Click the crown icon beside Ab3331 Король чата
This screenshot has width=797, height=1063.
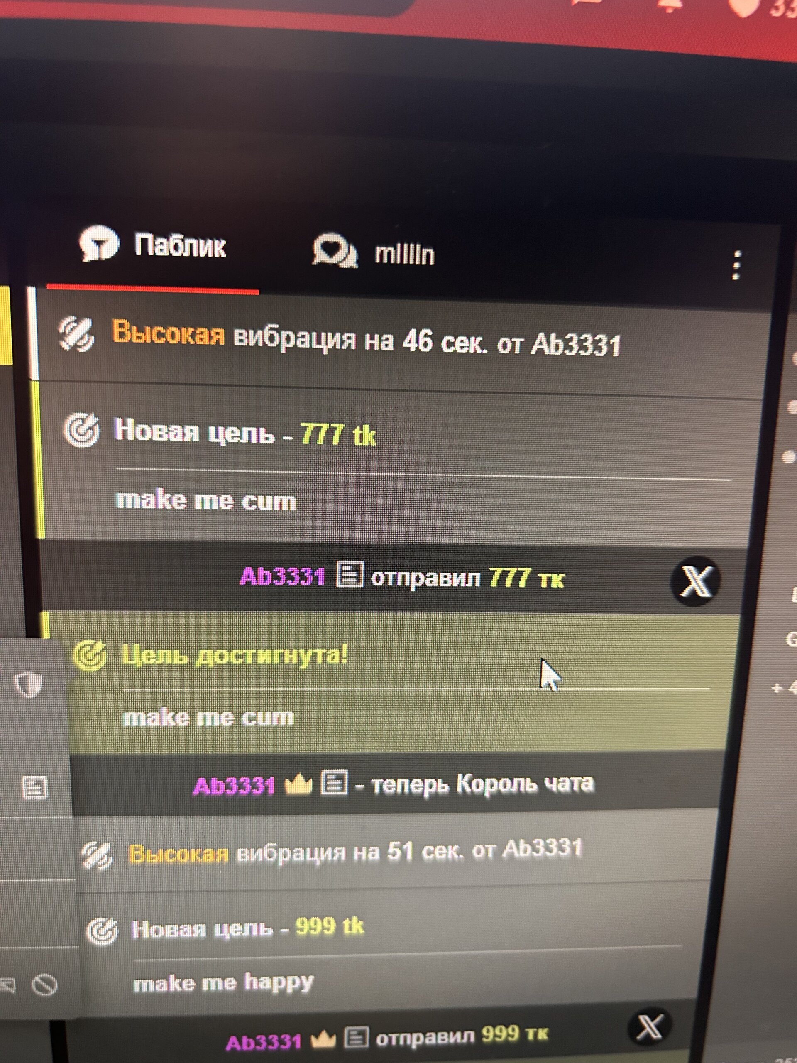coord(298,785)
